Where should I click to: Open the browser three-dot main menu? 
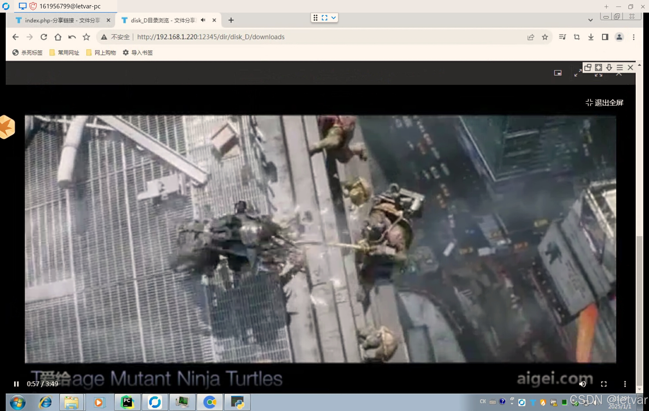point(634,37)
